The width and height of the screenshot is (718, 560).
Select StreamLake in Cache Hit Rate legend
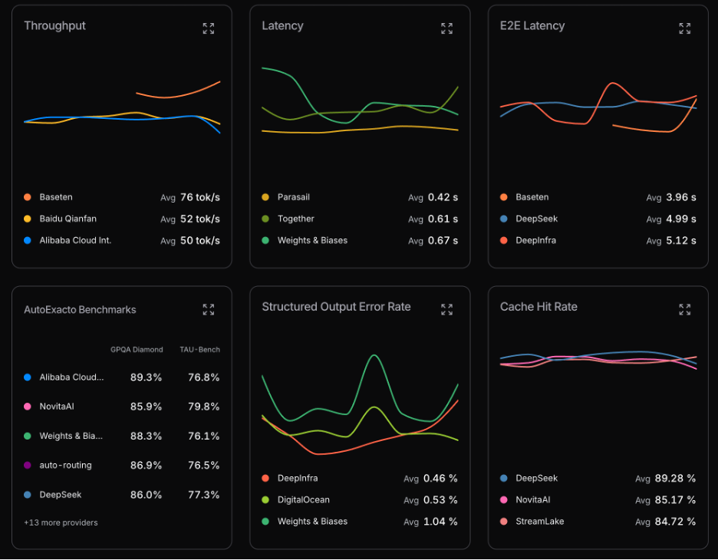tap(540, 521)
